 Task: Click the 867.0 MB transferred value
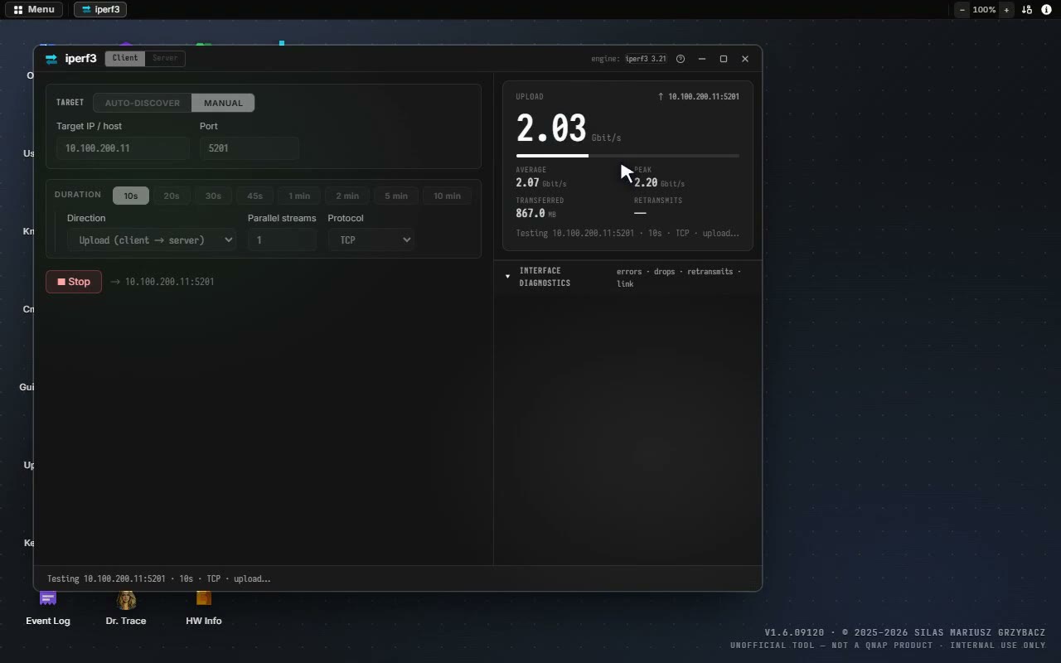pos(535,214)
